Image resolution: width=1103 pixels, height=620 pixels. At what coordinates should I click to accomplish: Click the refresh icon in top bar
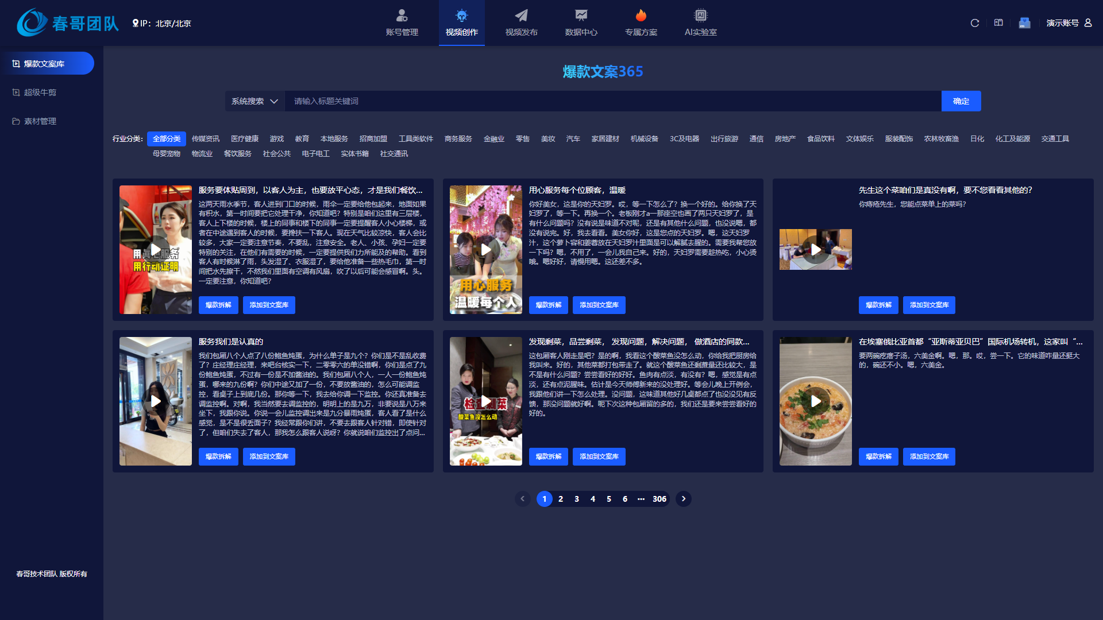(975, 23)
